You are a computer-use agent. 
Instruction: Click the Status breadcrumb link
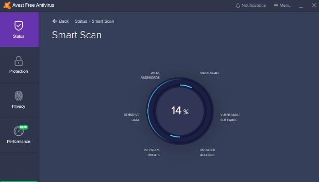pos(81,21)
